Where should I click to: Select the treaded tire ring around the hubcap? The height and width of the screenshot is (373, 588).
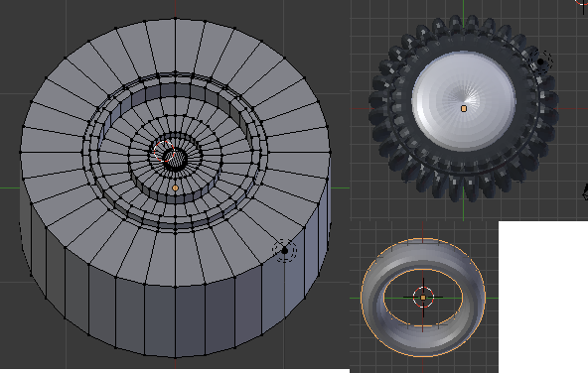[x=464, y=108]
